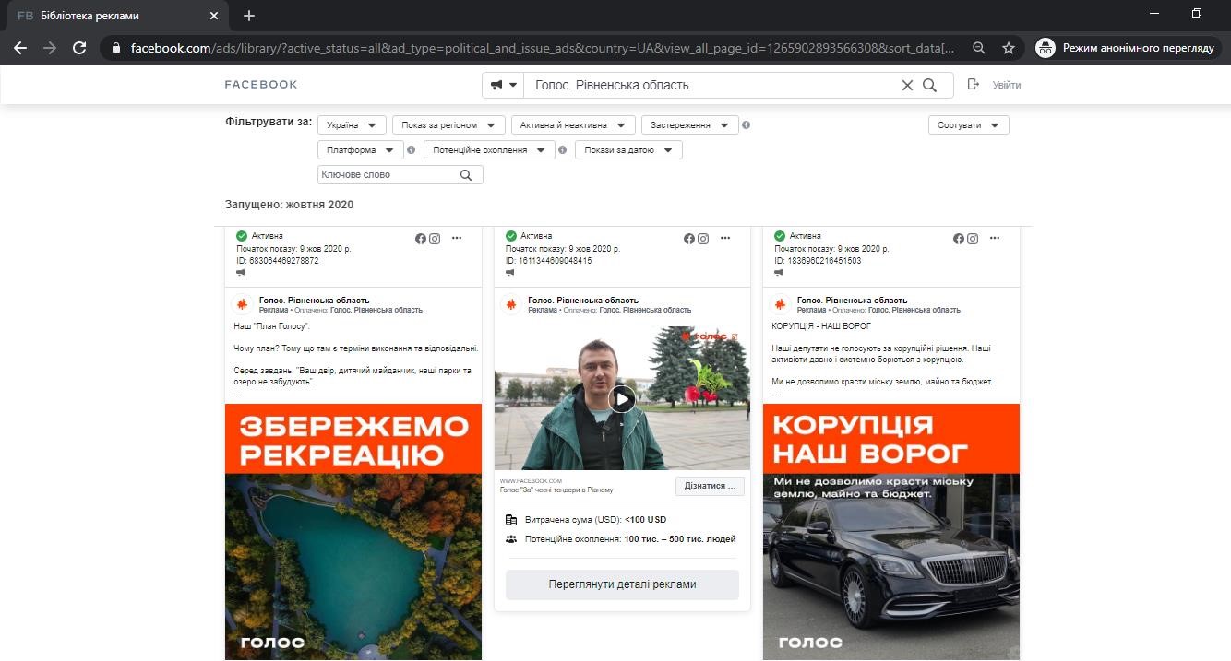1231x661 pixels.
Task: Close the Бібліотека реклами tab
Action: click(214, 16)
